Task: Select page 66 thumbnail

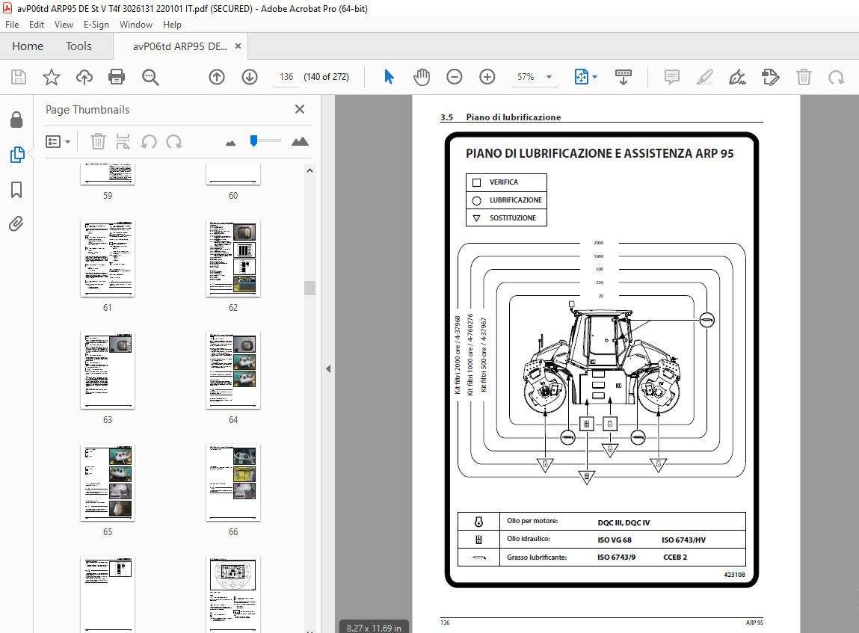Action: click(x=233, y=483)
